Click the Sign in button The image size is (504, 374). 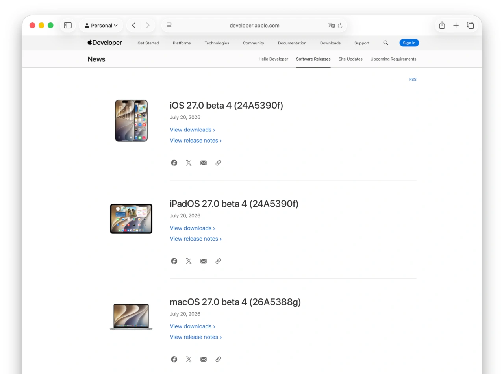409,43
